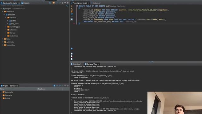Expand the Roles folder
The image size is (202, 114).
3,39
